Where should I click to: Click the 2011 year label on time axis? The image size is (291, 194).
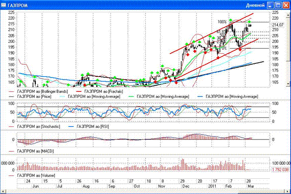212,186
